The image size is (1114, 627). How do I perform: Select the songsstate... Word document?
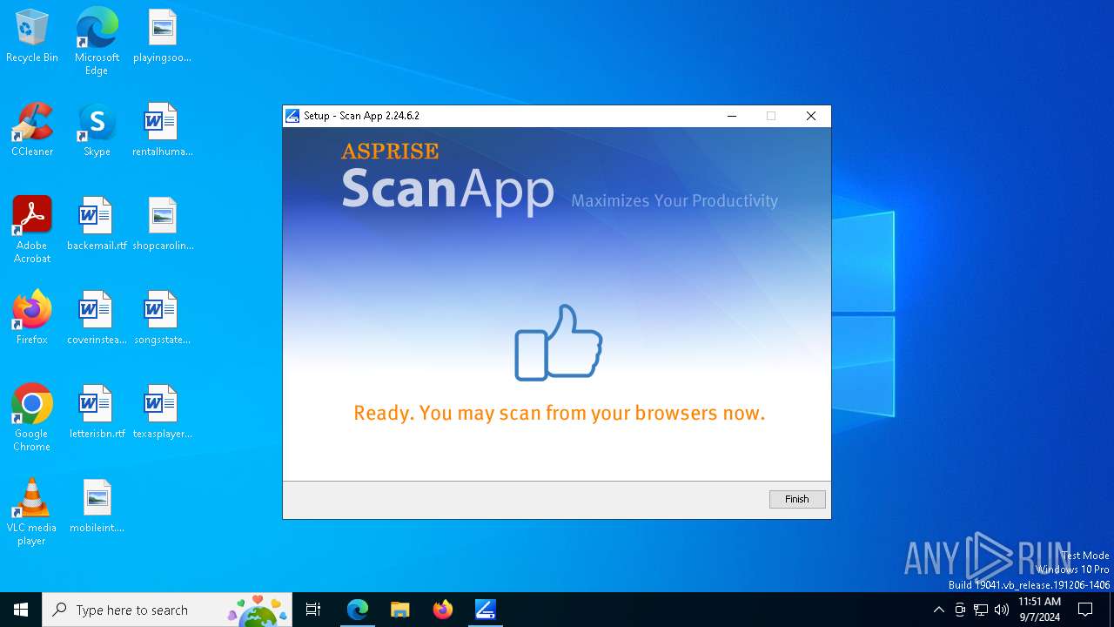pyautogui.click(x=162, y=319)
